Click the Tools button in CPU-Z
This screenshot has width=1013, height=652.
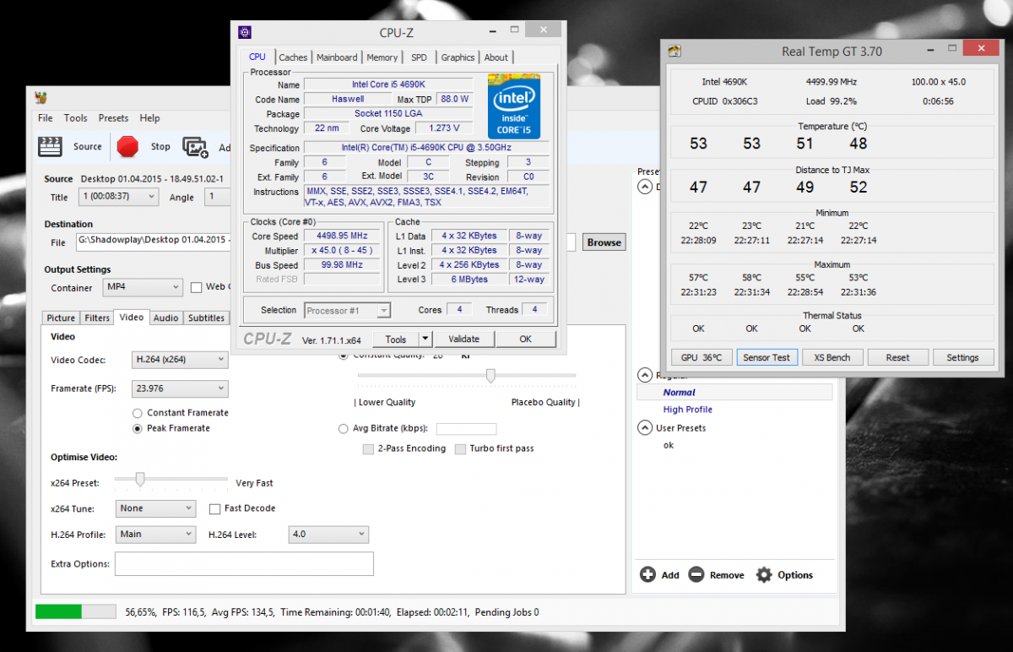pos(396,340)
